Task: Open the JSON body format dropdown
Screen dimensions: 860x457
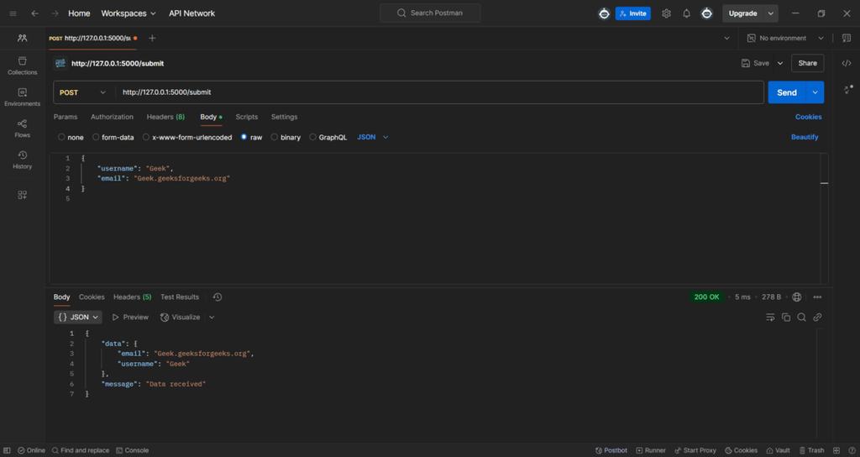Action: pyautogui.click(x=373, y=137)
